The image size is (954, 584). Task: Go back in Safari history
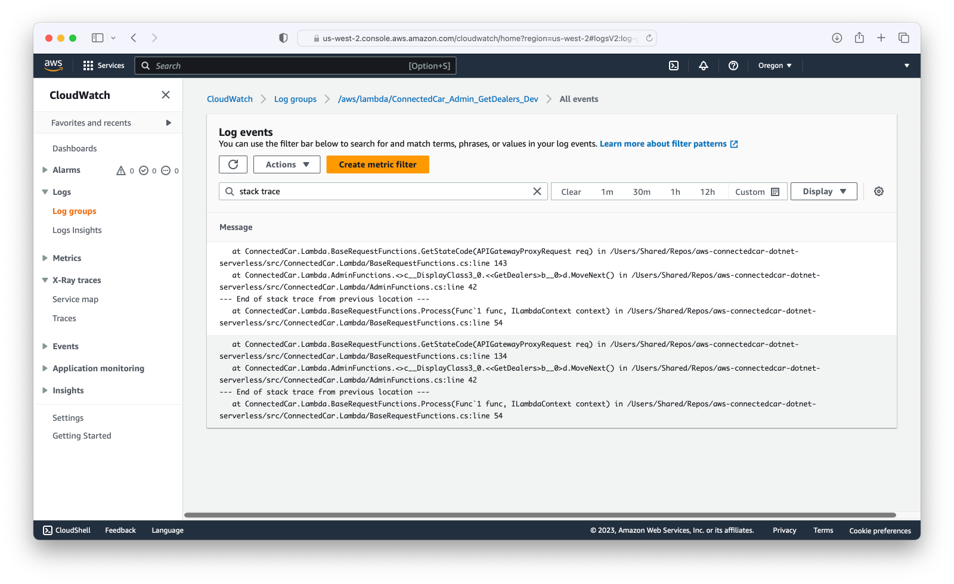(134, 38)
